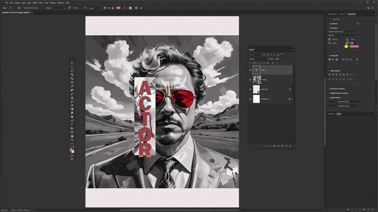Open layer filter kind dropdown
The width and height of the screenshot is (378, 212).
pyautogui.click(x=255, y=55)
